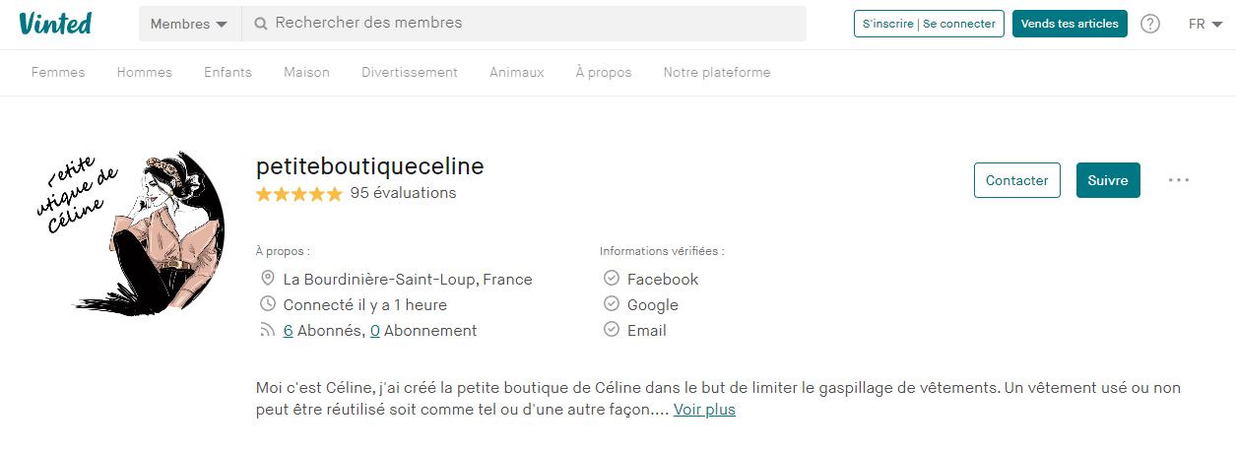Click the Email verified checkmark icon
This screenshot has height=451, width=1236.
coord(611,331)
